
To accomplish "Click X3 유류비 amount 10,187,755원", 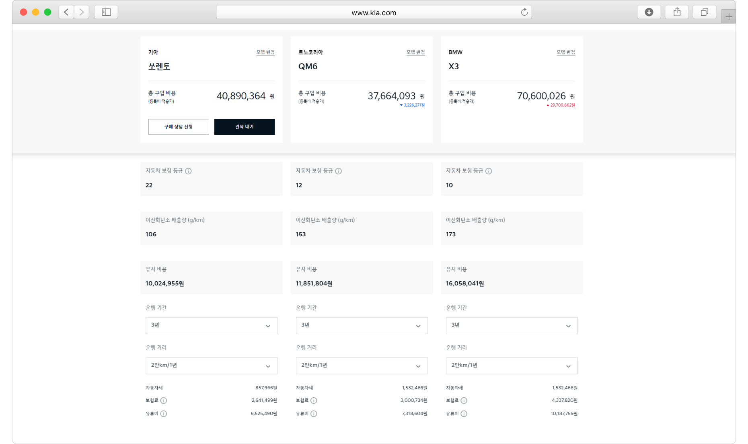I will 564,413.
